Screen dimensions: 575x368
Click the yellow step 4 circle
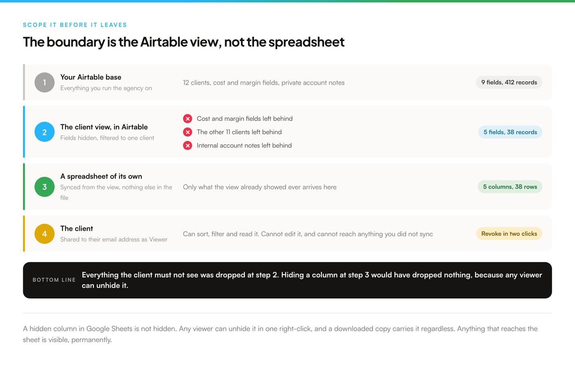coord(44,234)
